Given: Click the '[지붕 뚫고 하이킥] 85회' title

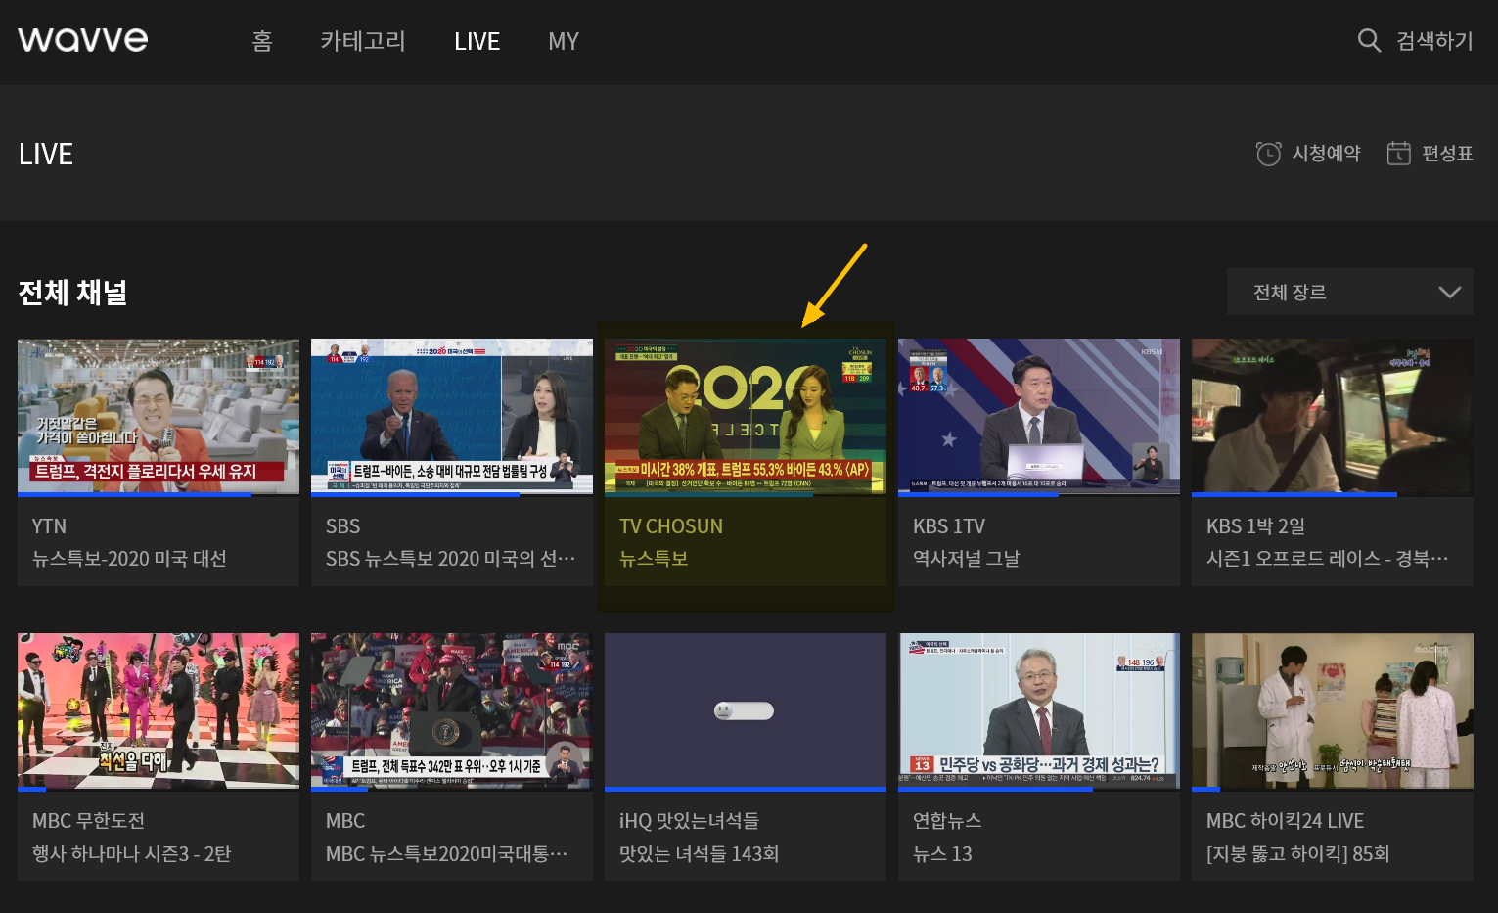Looking at the screenshot, I should [x=1297, y=854].
